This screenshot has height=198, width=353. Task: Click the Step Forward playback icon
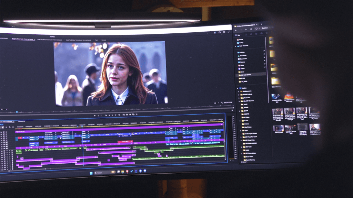116,115
